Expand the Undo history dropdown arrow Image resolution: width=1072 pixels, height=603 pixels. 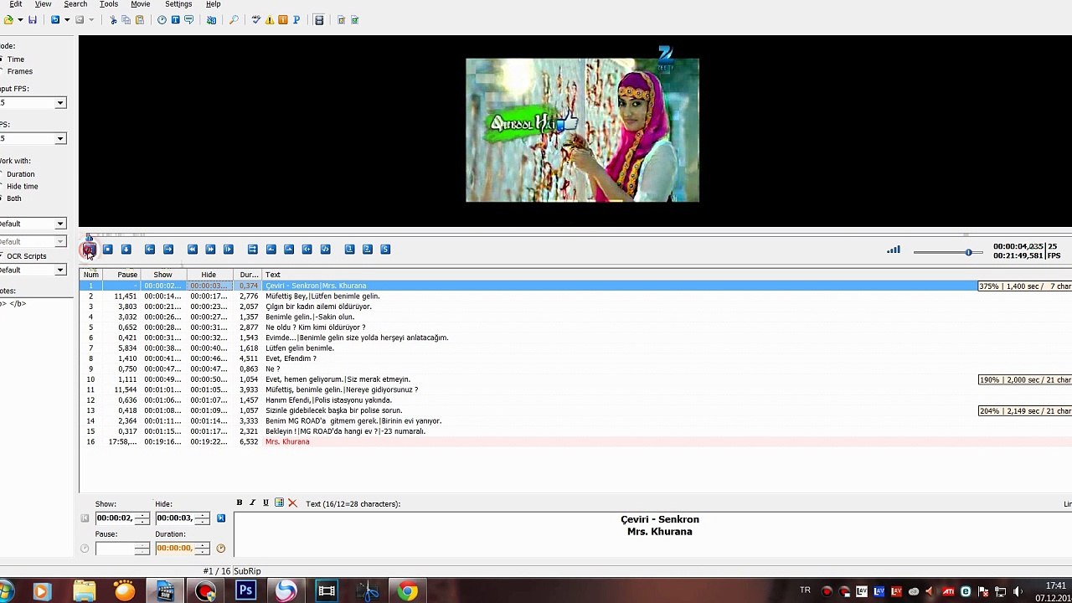tap(67, 20)
